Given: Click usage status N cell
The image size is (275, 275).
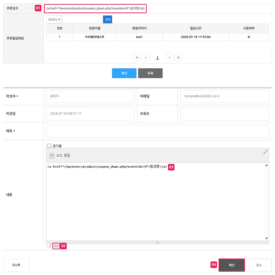Looking at the screenshot, I should point(249,37).
